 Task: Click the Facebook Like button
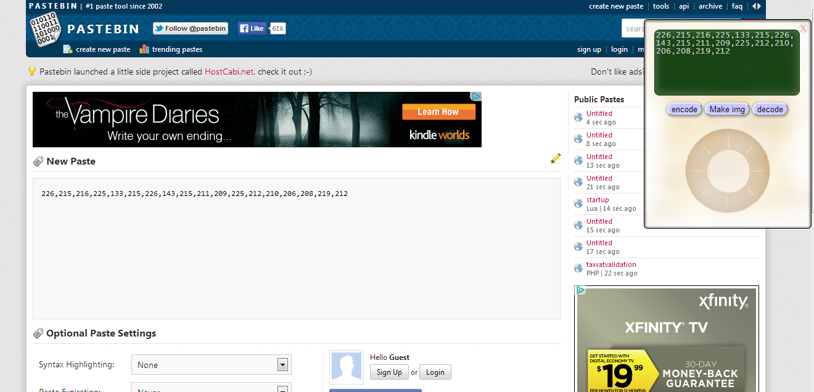pos(252,28)
